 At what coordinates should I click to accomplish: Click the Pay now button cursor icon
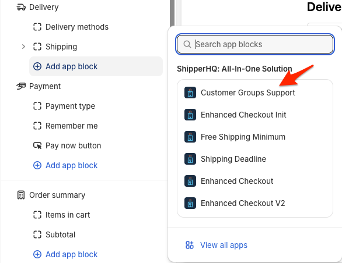pyautogui.click(x=37, y=145)
